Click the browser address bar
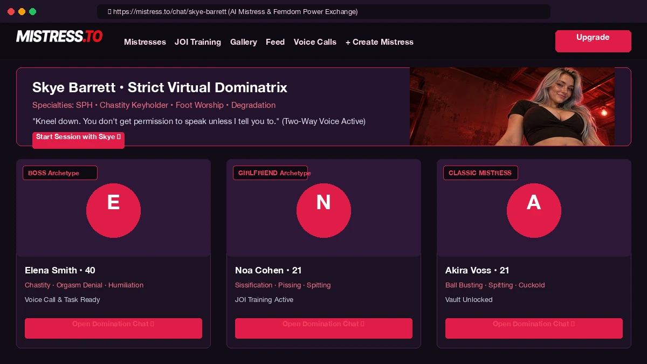The width and height of the screenshot is (647, 364). coord(323,11)
